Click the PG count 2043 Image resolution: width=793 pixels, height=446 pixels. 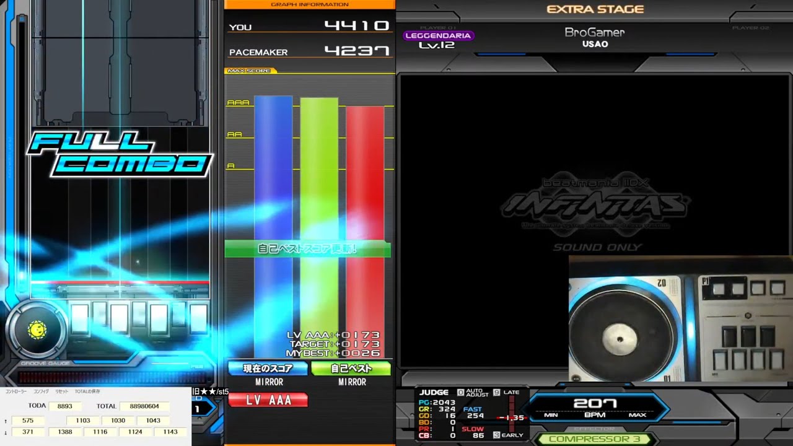point(444,403)
